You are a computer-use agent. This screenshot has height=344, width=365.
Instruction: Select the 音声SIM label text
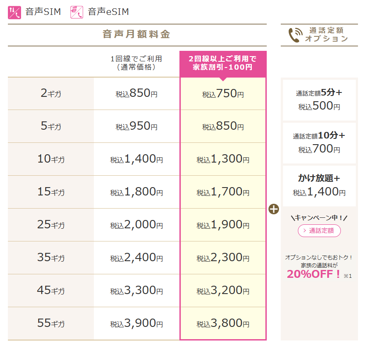tap(43, 12)
